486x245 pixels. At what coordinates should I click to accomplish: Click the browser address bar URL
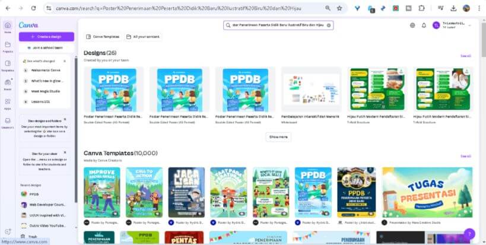click(x=178, y=8)
